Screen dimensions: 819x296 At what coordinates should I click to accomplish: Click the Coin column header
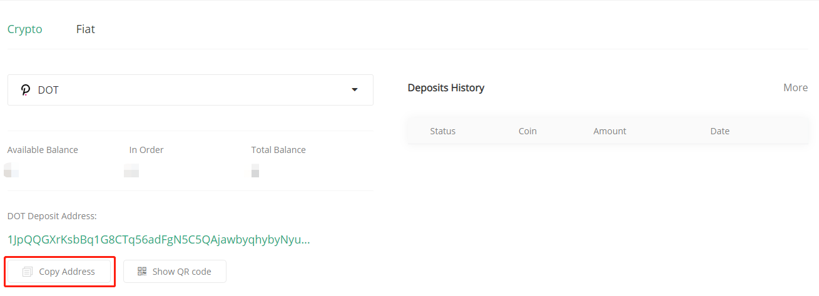[527, 131]
